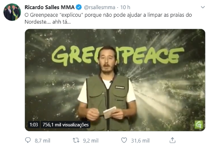Like the tweet with the heart icon
The width and height of the screenshot is (210, 146).
124,140
